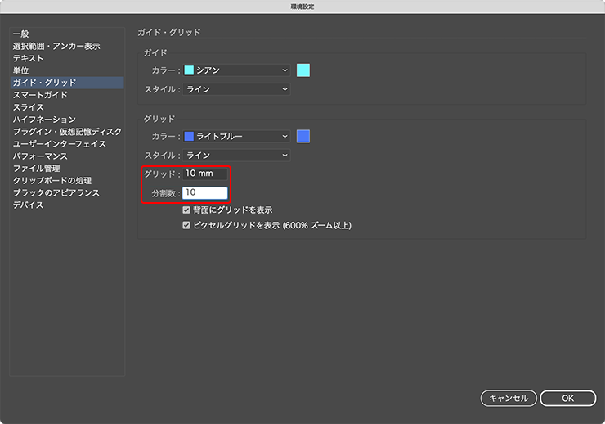Select ユーザーインターフェイス in sidebar
This screenshot has width=605, height=424.
(x=60, y=144)
